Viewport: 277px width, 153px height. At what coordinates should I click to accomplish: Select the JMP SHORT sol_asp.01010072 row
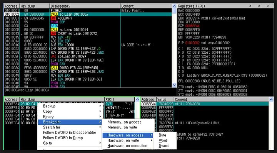tap(88, 33)
